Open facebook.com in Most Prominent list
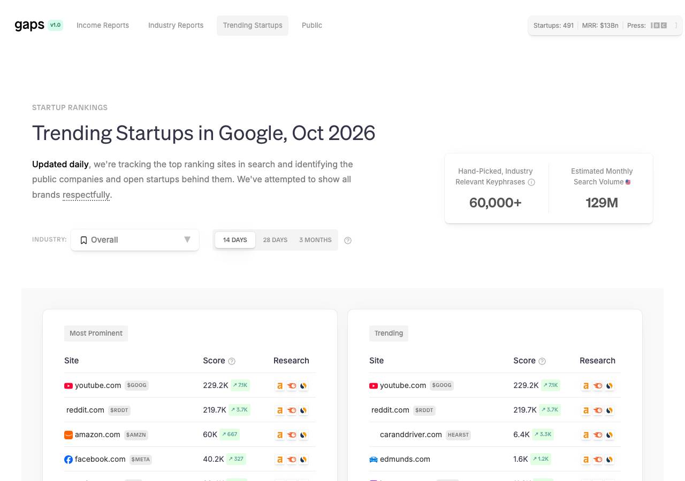The width and height of the screenshot is (685, 481). click(100, 459)
